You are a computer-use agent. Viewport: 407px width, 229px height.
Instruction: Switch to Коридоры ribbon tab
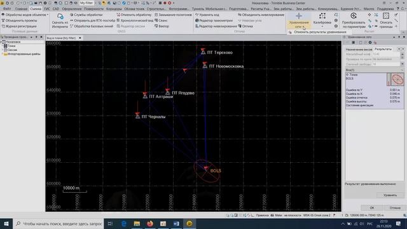tap(114, 9)
